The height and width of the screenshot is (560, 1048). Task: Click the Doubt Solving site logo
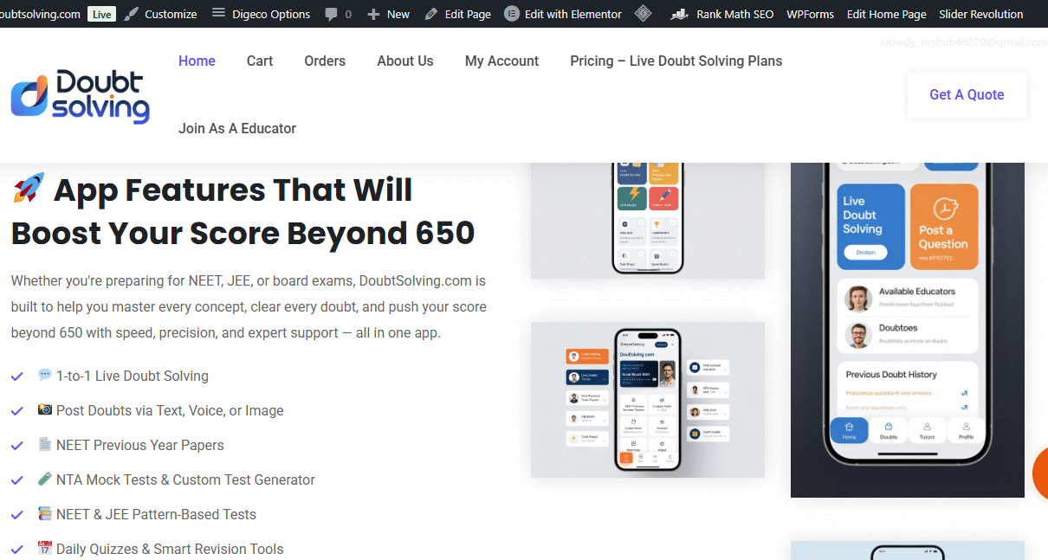(80, 96)
